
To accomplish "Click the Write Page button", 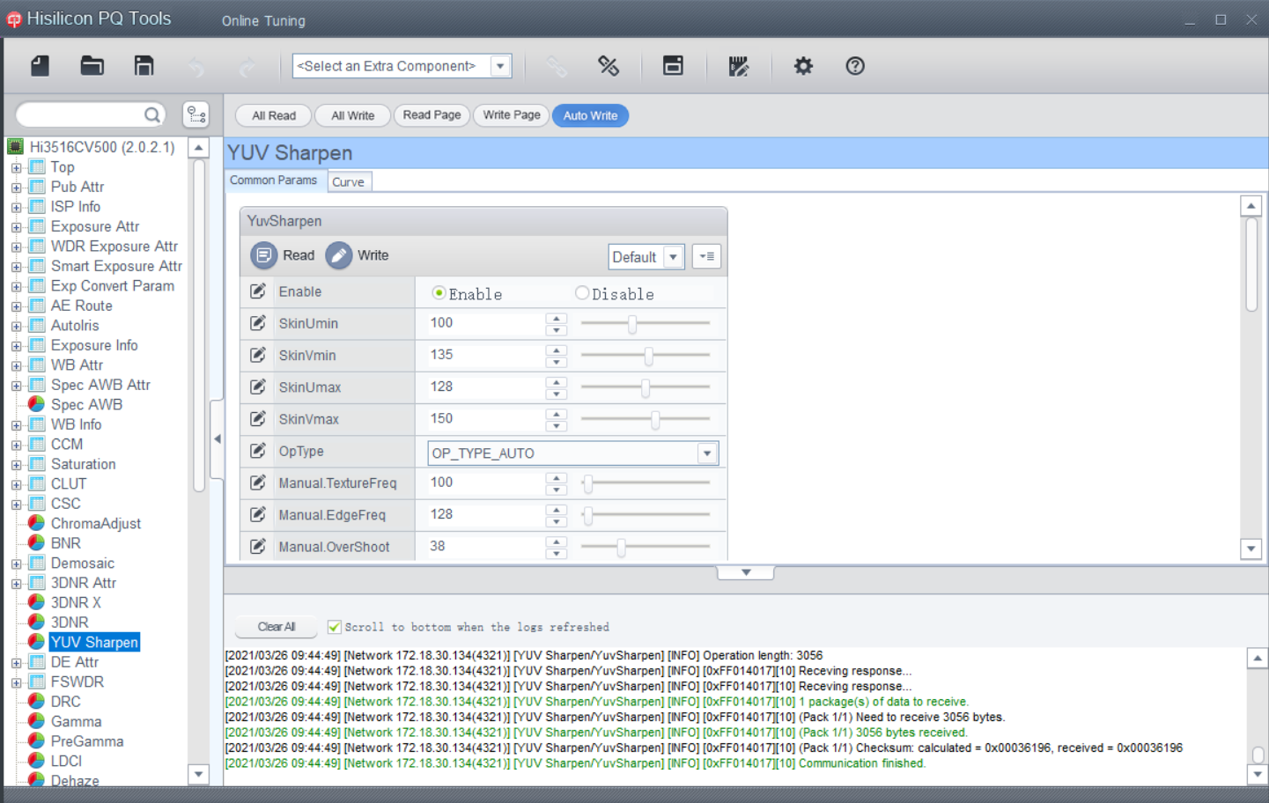I will (x=512, y=114).
